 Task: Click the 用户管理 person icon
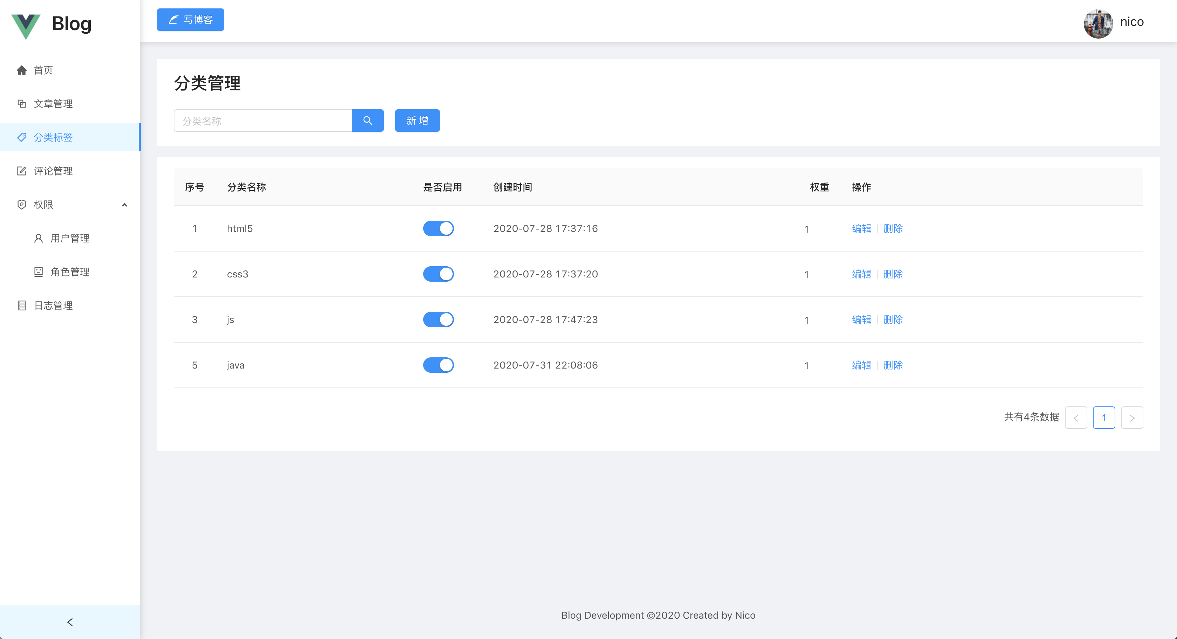39,238
